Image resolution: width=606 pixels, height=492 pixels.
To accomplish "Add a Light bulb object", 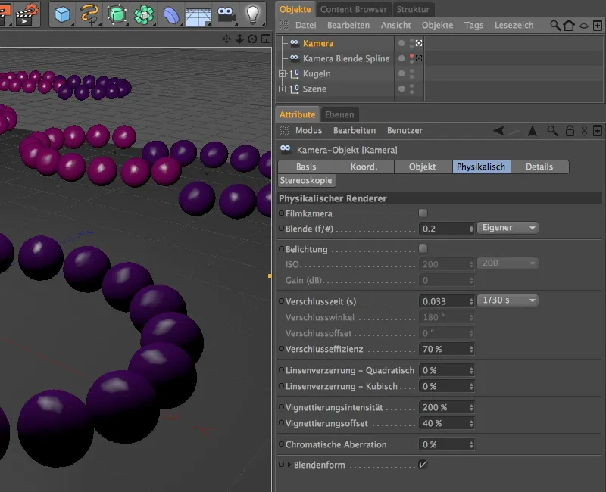I will (x=252, y=14).
